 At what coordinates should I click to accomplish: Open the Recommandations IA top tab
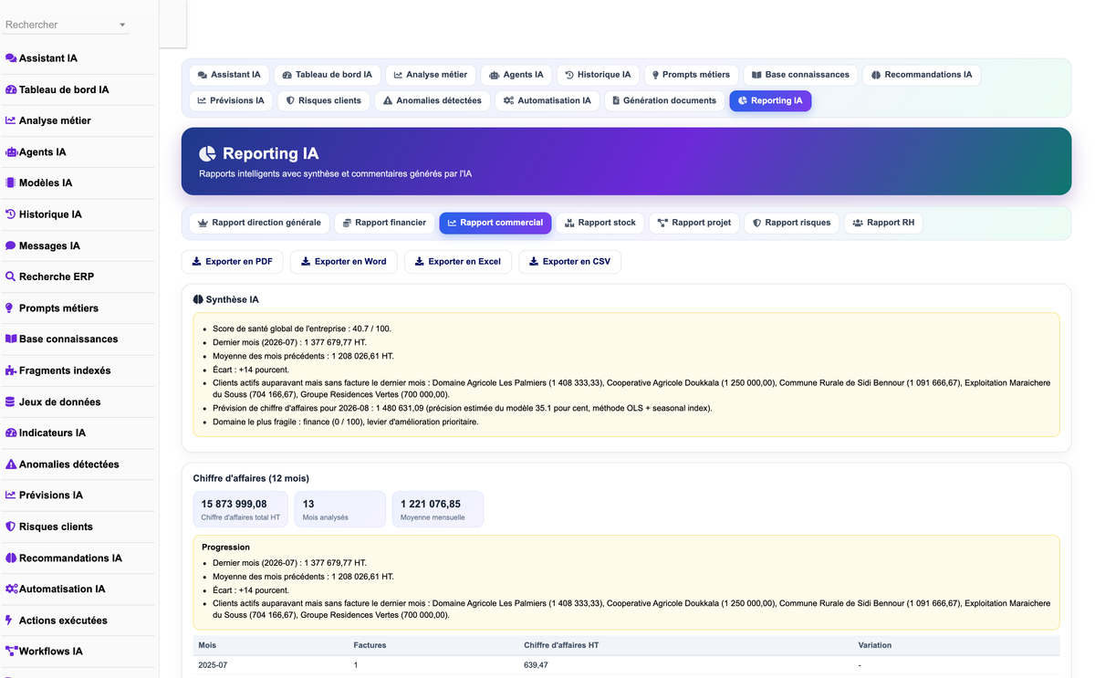922,75
